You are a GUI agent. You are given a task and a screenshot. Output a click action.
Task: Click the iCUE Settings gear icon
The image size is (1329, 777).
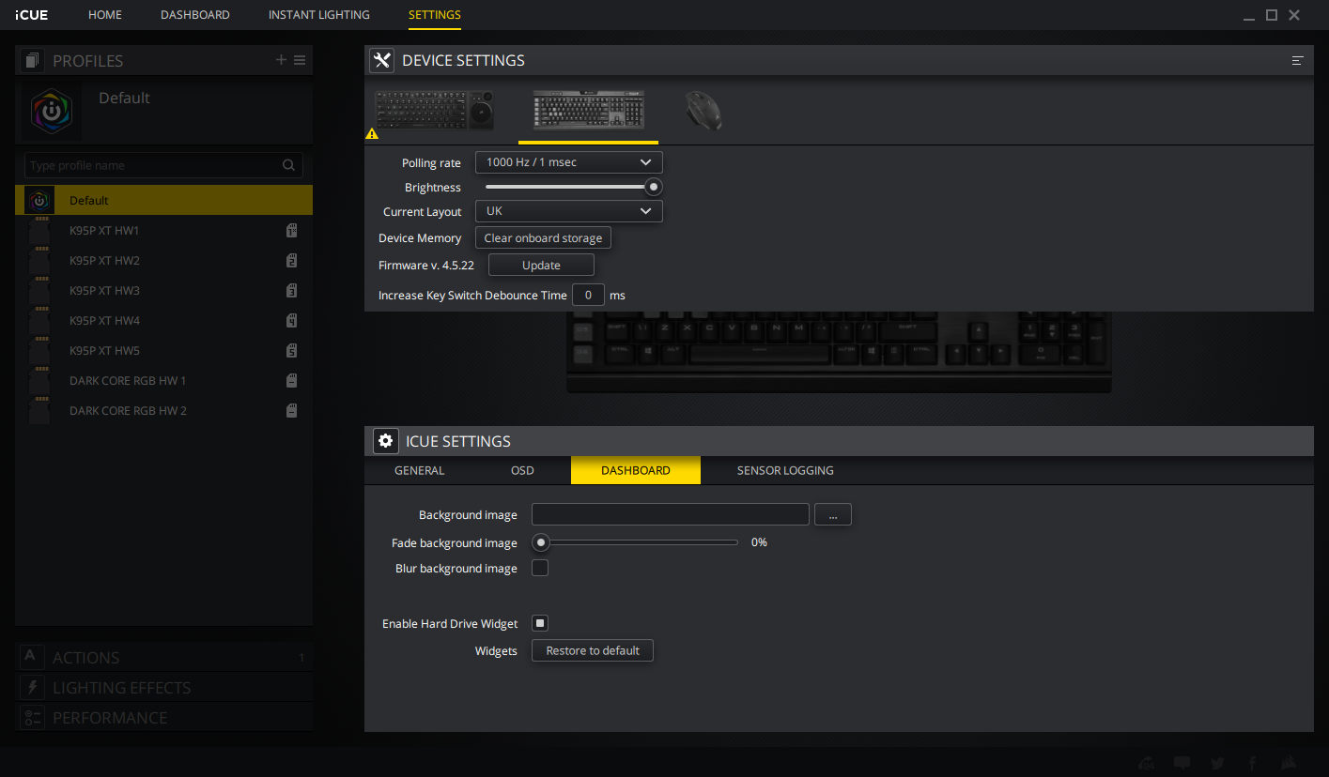pos(385,441)
